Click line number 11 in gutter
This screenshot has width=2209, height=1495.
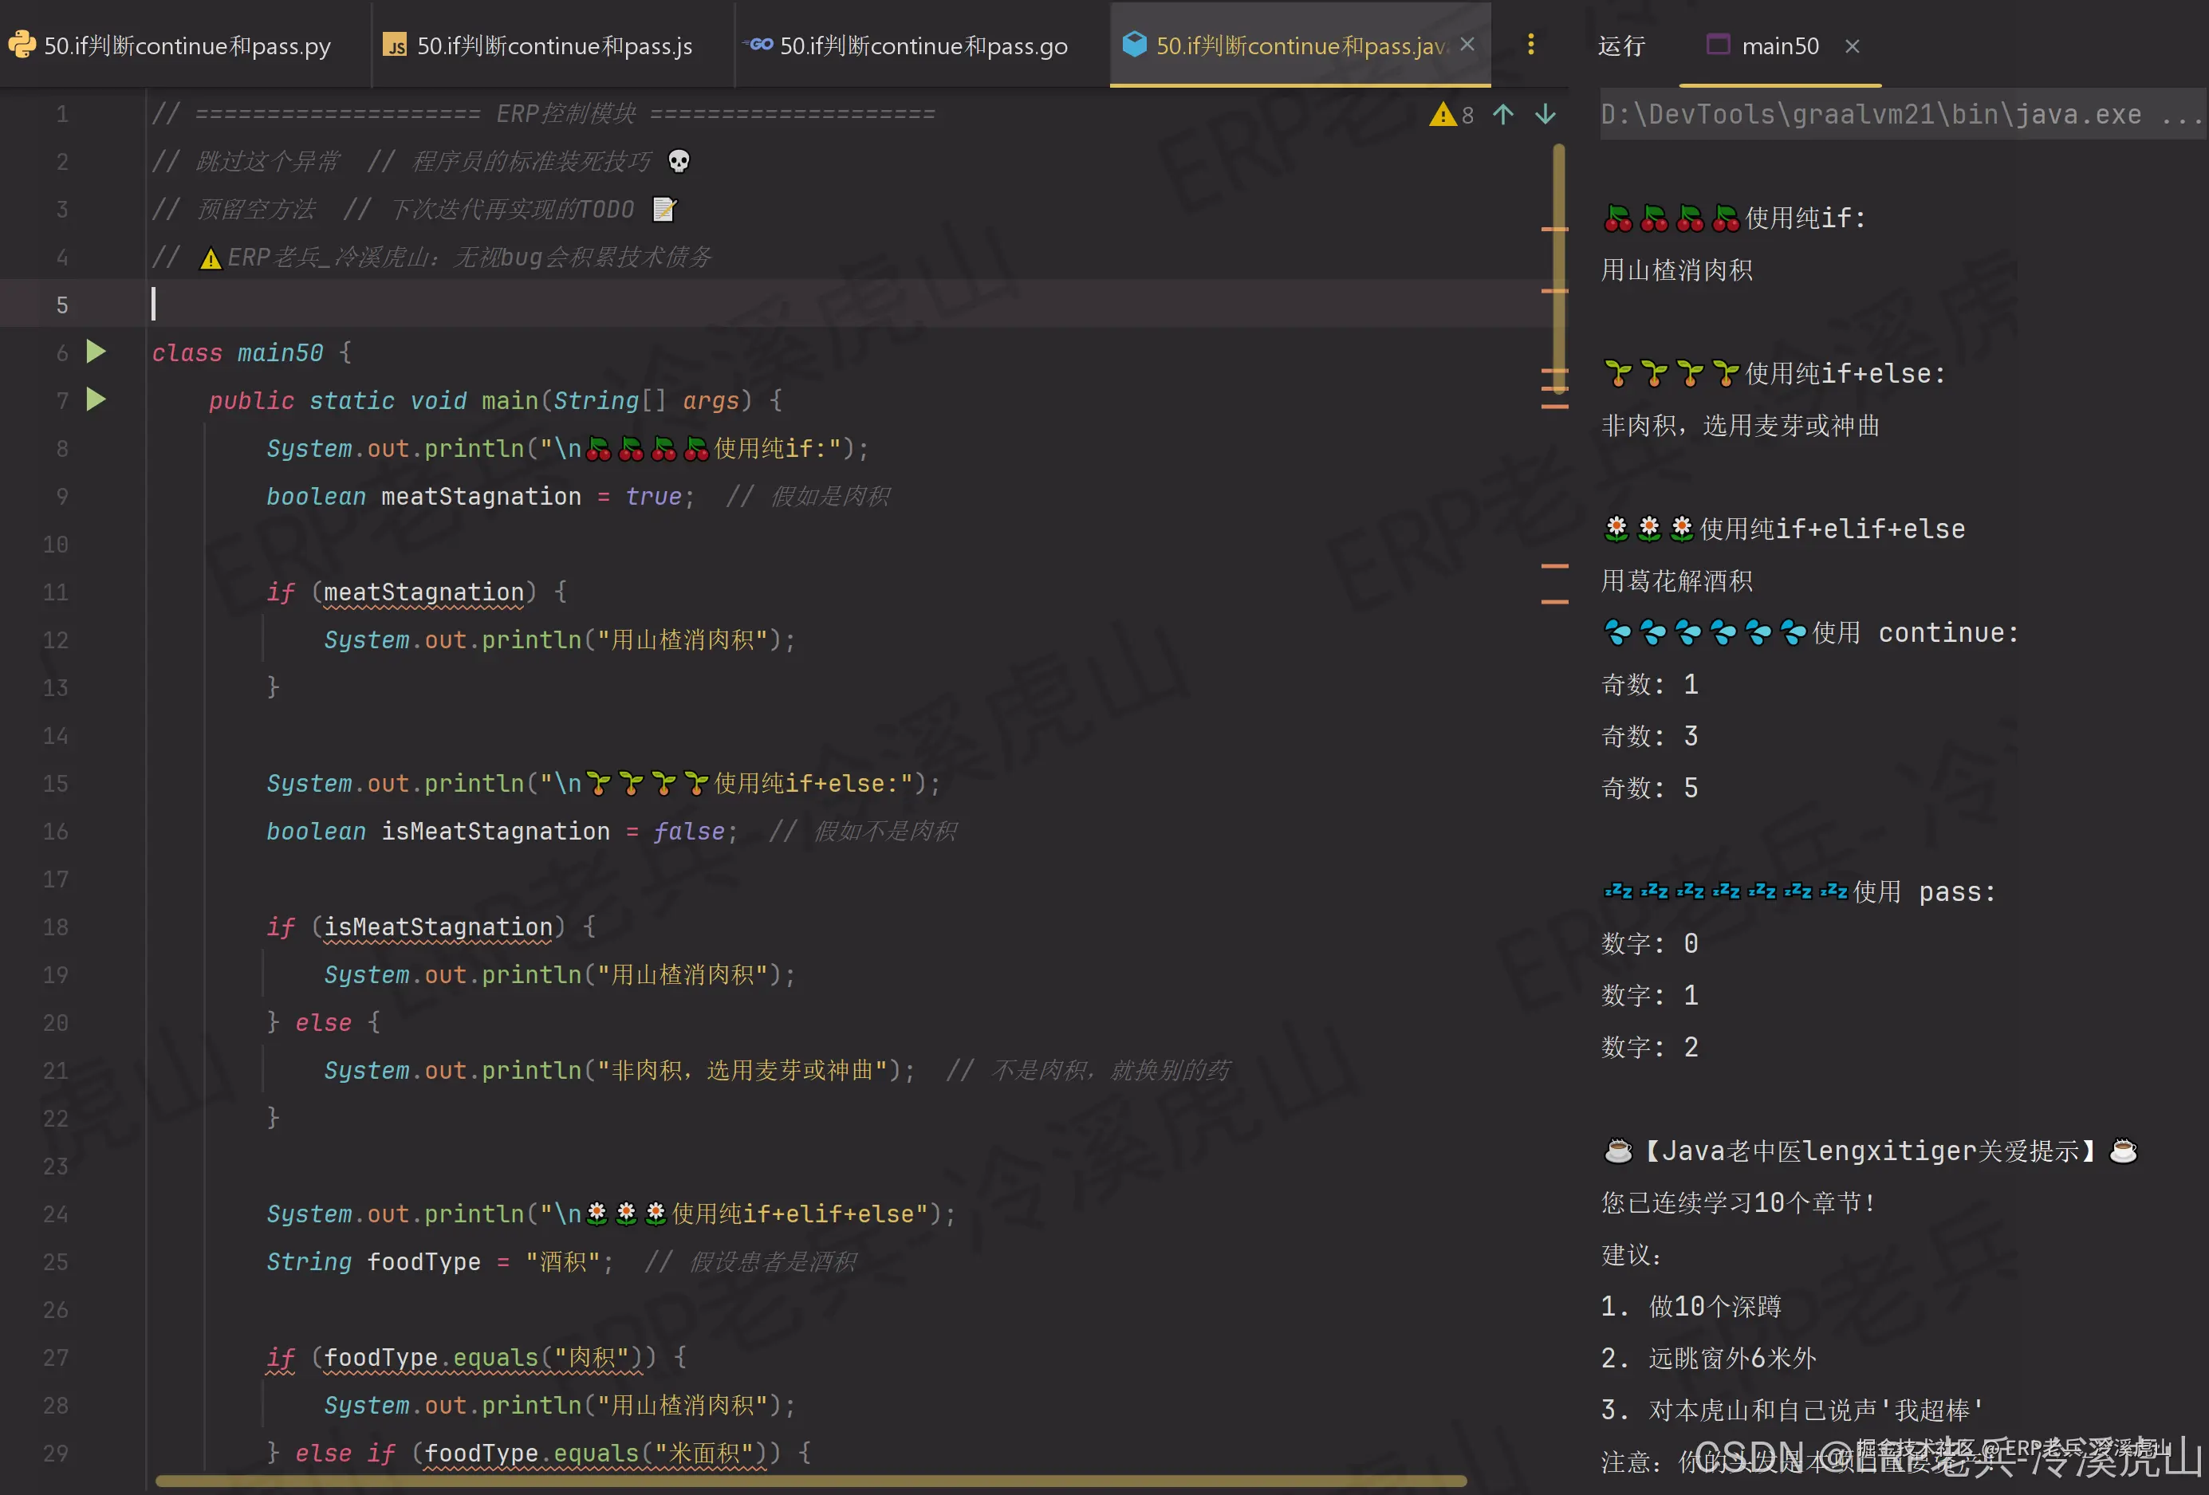point(55,592)
